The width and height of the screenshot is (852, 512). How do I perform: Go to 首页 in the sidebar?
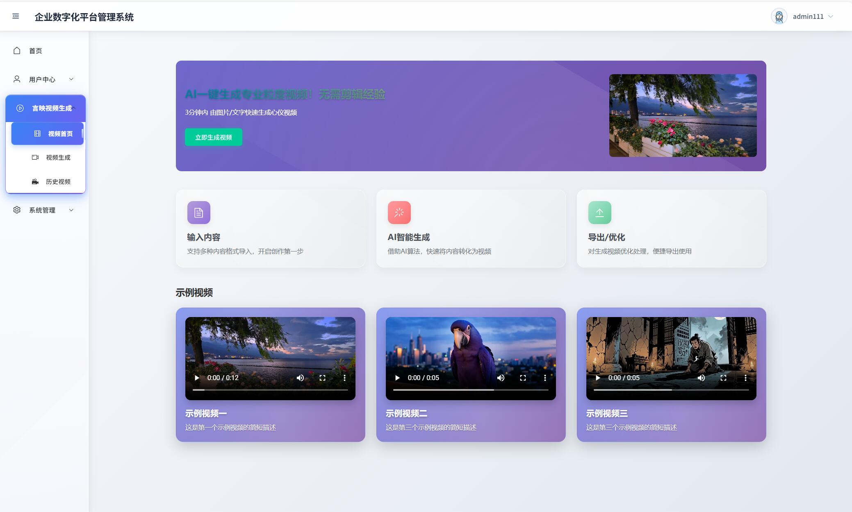tap(35, 51)
